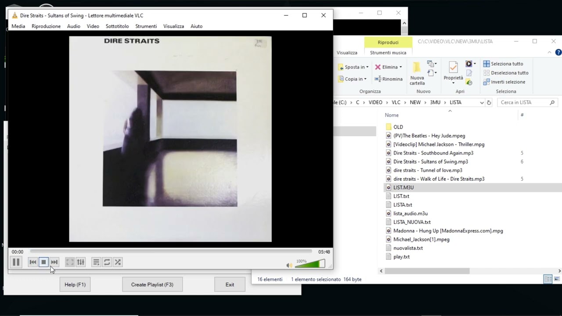Click the edit file icon in Apri group

[469, 73]
